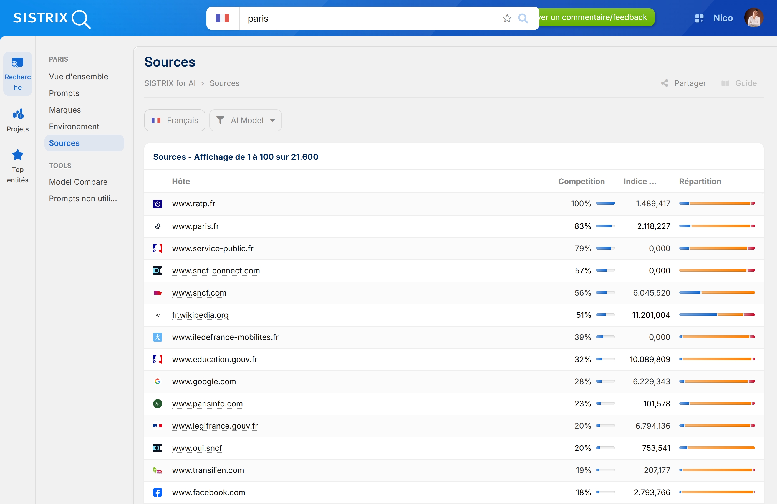Open the Model Compare tool
Image resolution: width=777 pixels, height=504 pixels.
pyautogui.click(x=78, y=182)
